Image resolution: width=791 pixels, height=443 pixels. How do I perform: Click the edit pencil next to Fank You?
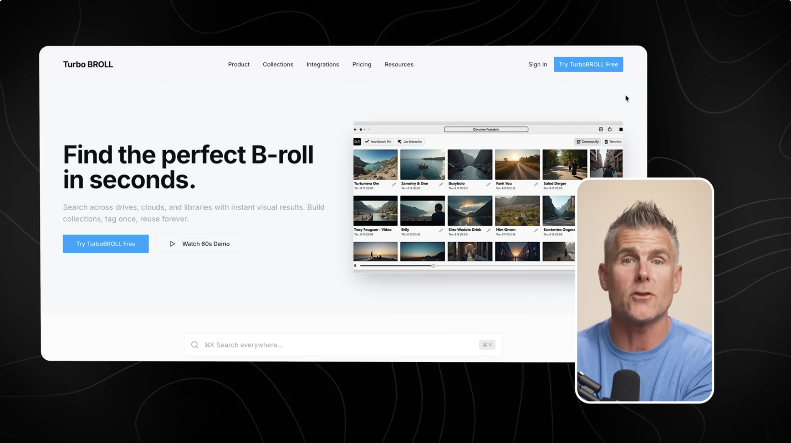tap(536, 184)
